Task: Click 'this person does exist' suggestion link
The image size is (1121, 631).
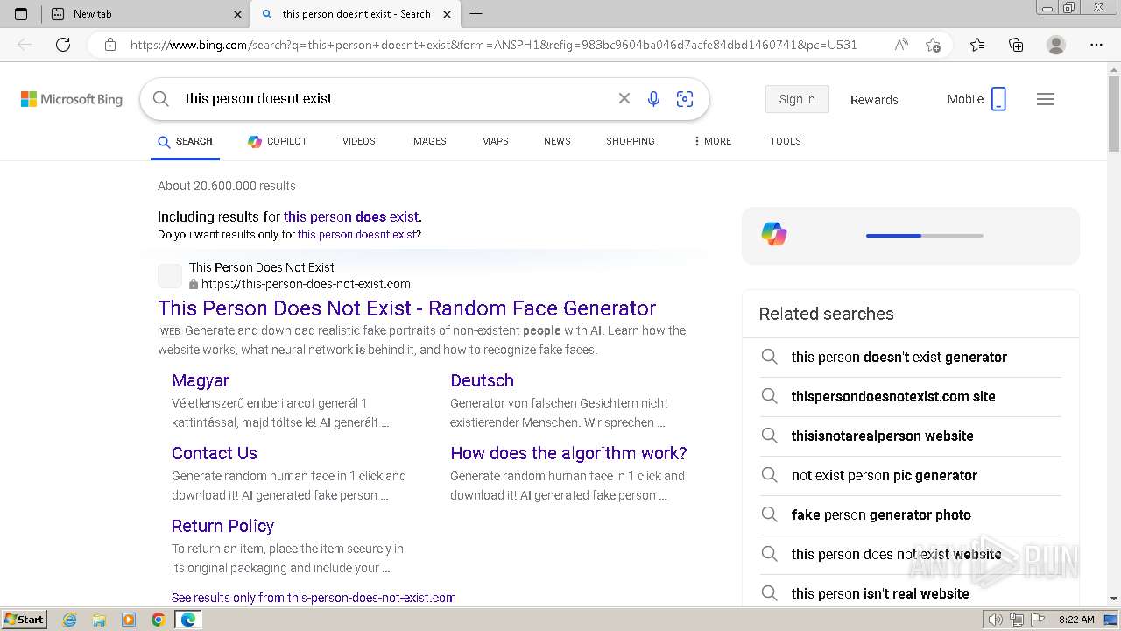Action: pos(351,216)
